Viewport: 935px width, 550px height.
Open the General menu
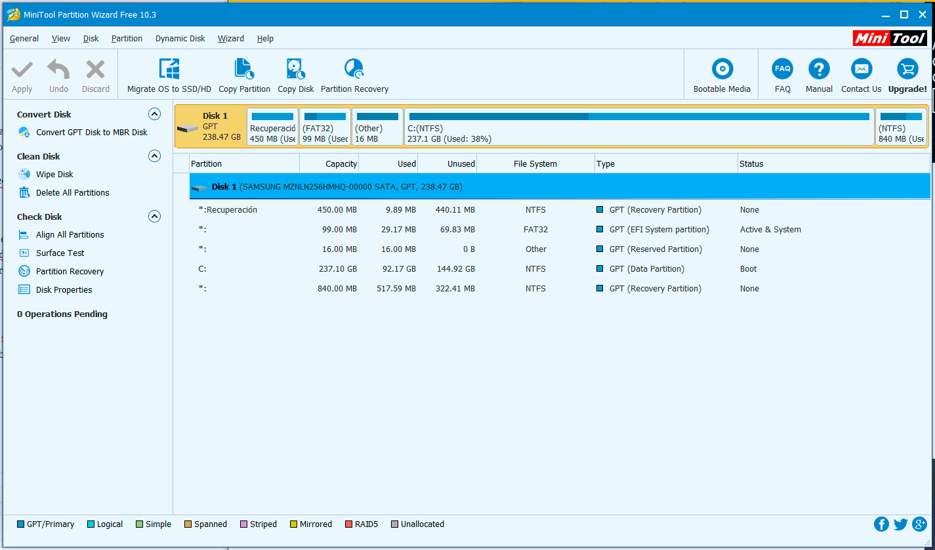point(24,39)
